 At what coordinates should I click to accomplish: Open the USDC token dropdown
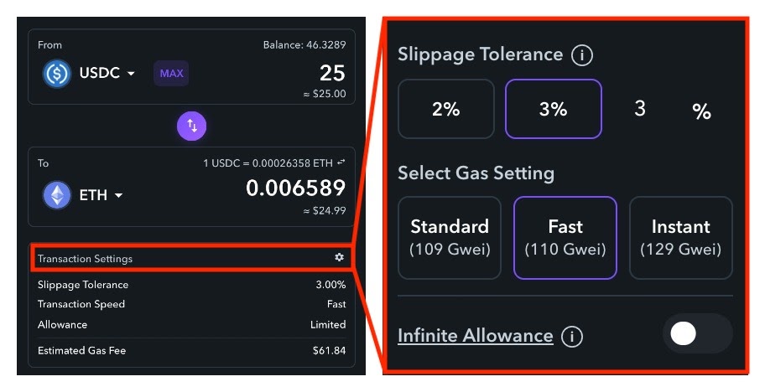coord(107,73)
